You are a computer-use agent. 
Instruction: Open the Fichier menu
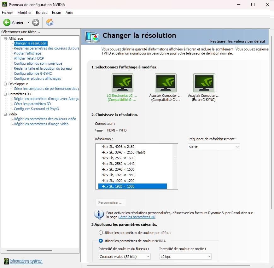tap(7, 13)
